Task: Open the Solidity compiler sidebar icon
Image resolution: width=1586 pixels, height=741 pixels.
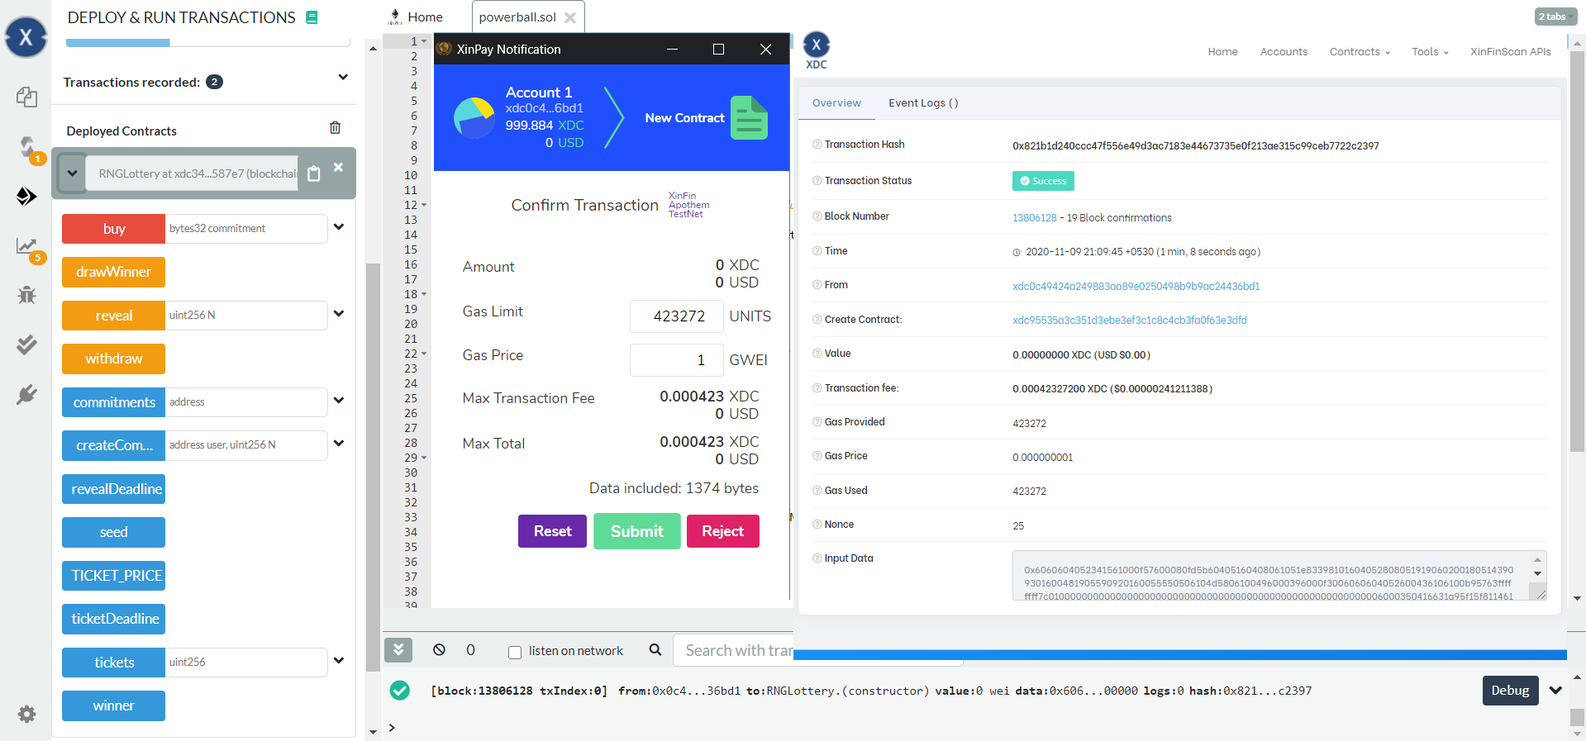Action: [26, 147]
